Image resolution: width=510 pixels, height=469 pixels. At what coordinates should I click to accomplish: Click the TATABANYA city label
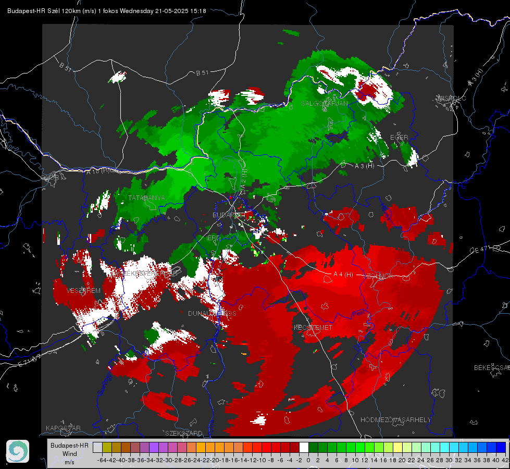[x=146, y=198]
